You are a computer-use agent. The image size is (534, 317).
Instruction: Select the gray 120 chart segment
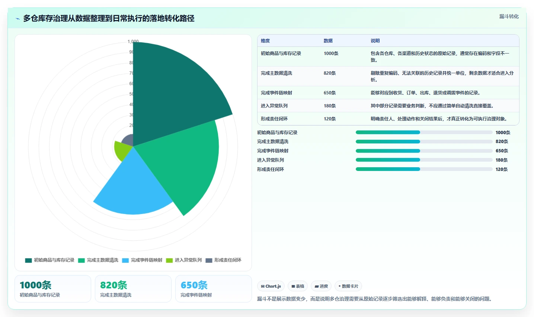pos(128,140)
